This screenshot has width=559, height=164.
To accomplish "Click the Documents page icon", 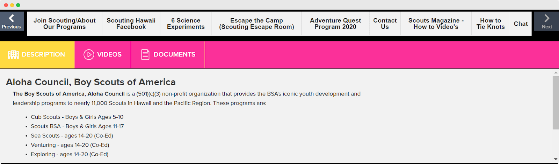I will click(145, 55).
